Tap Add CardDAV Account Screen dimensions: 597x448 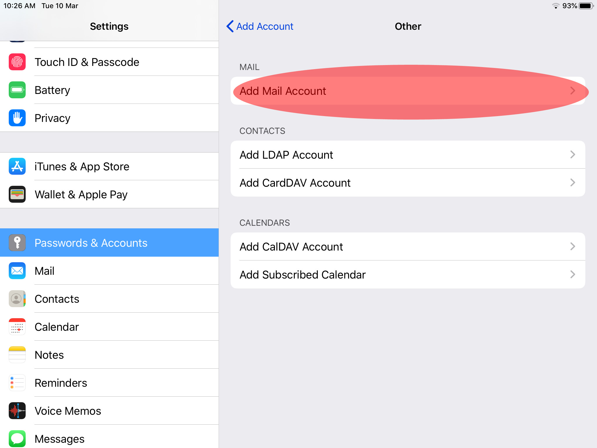tap(408, 183)
